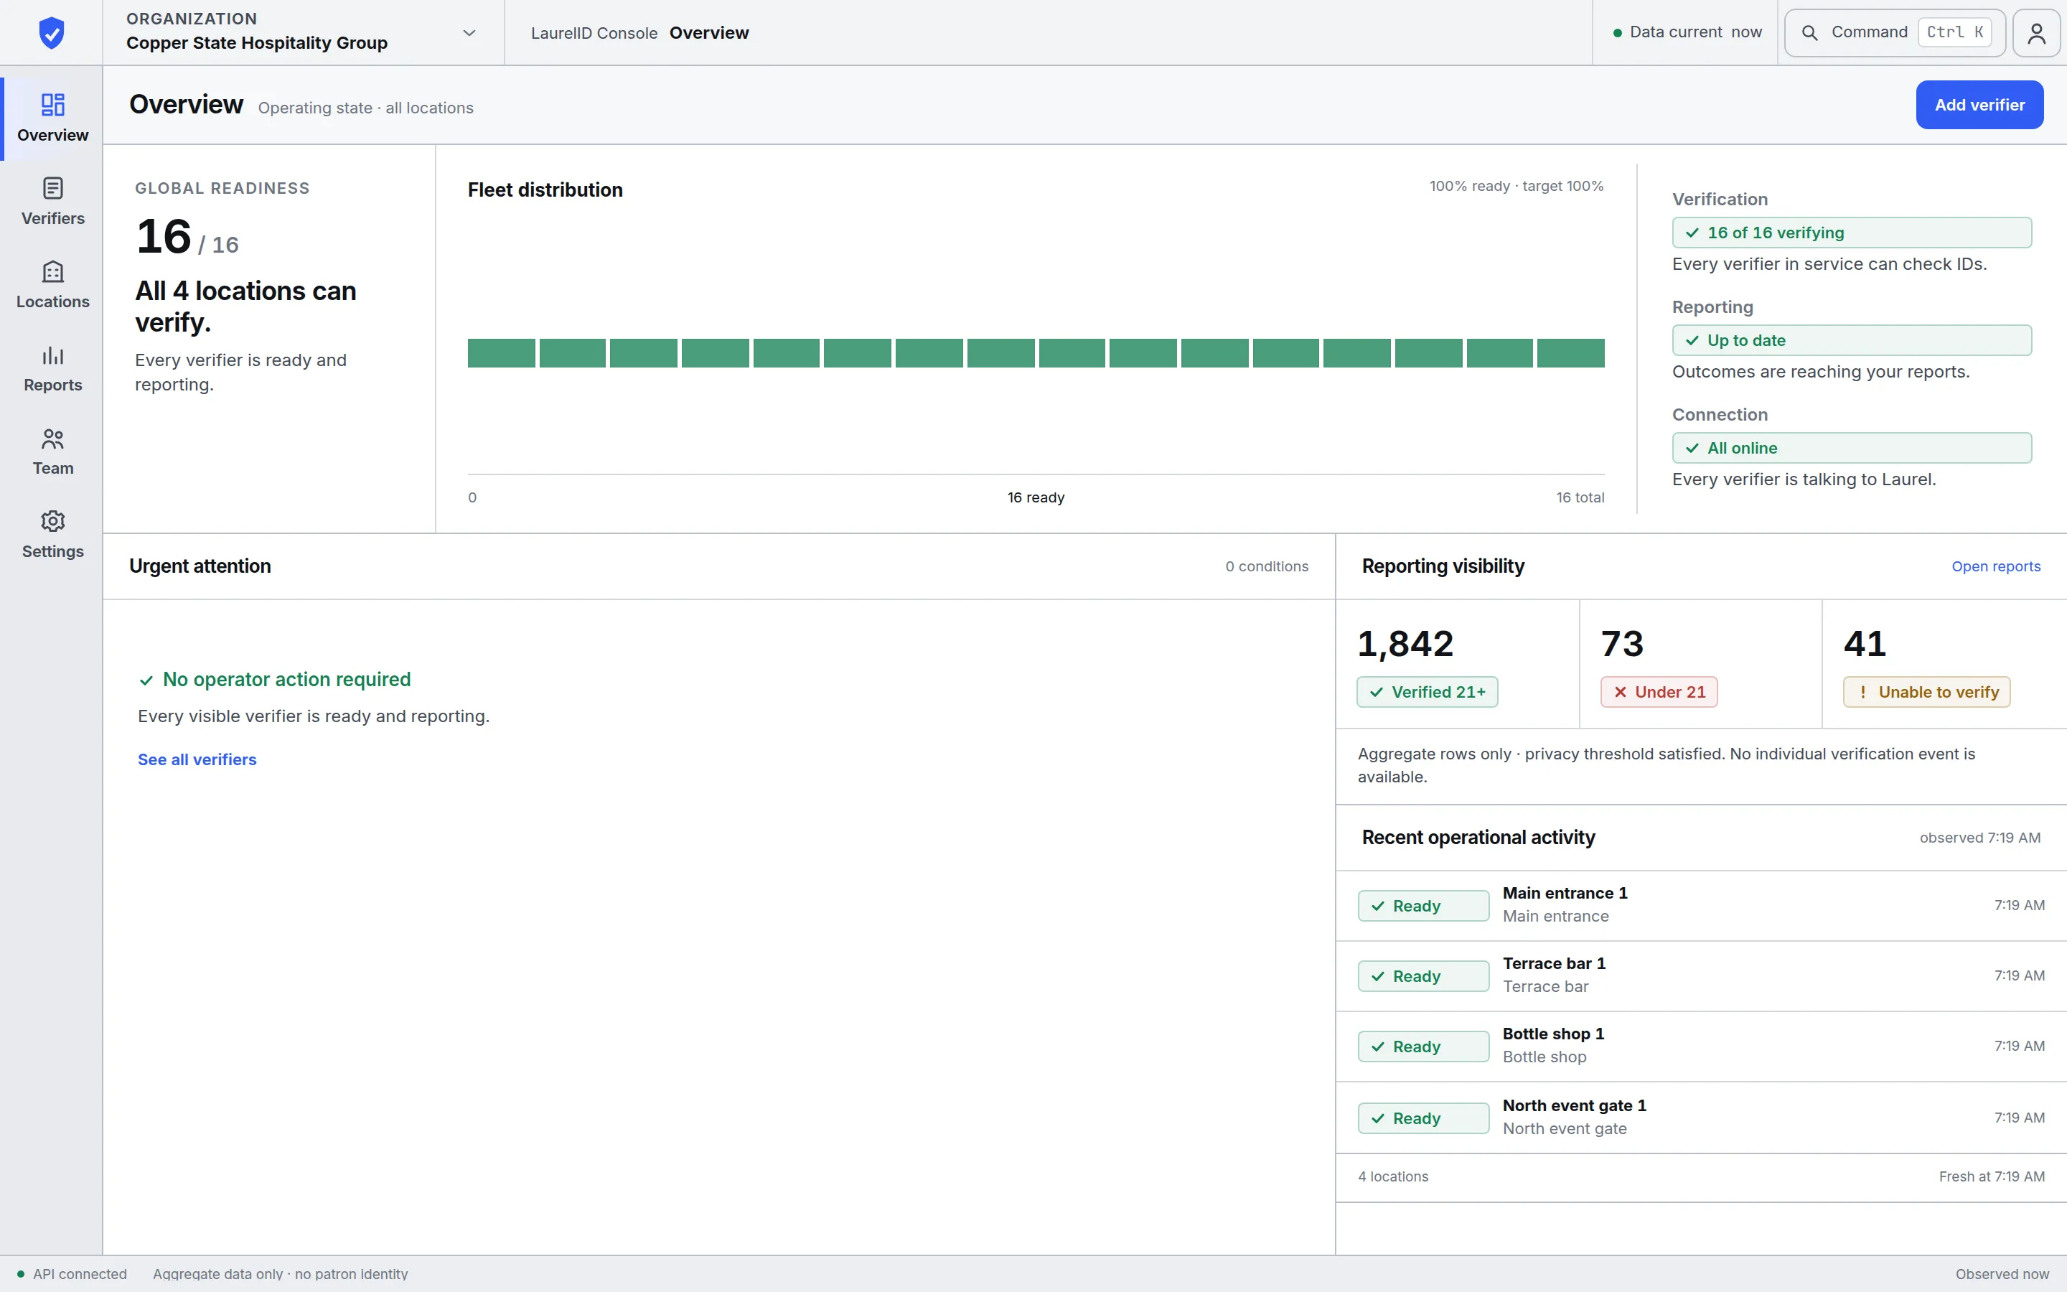
Task: Click the 16 of 16 verifying badge
Action: click(1852, 233)
